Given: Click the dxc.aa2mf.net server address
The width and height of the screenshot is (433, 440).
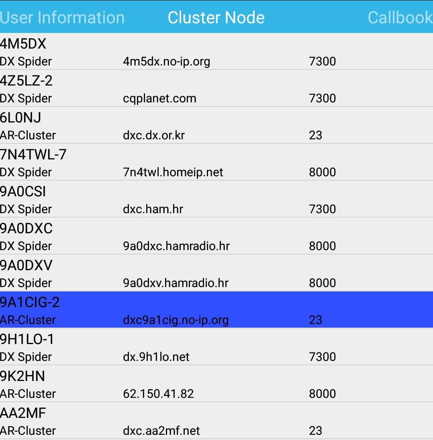Looking at the screenshot, I should (161, 430).
